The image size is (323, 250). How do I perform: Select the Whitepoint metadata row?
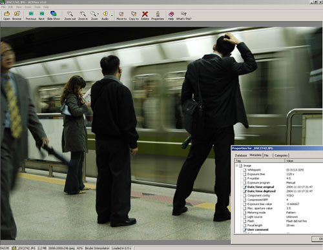pyautogui.click(x=282, y=170)
